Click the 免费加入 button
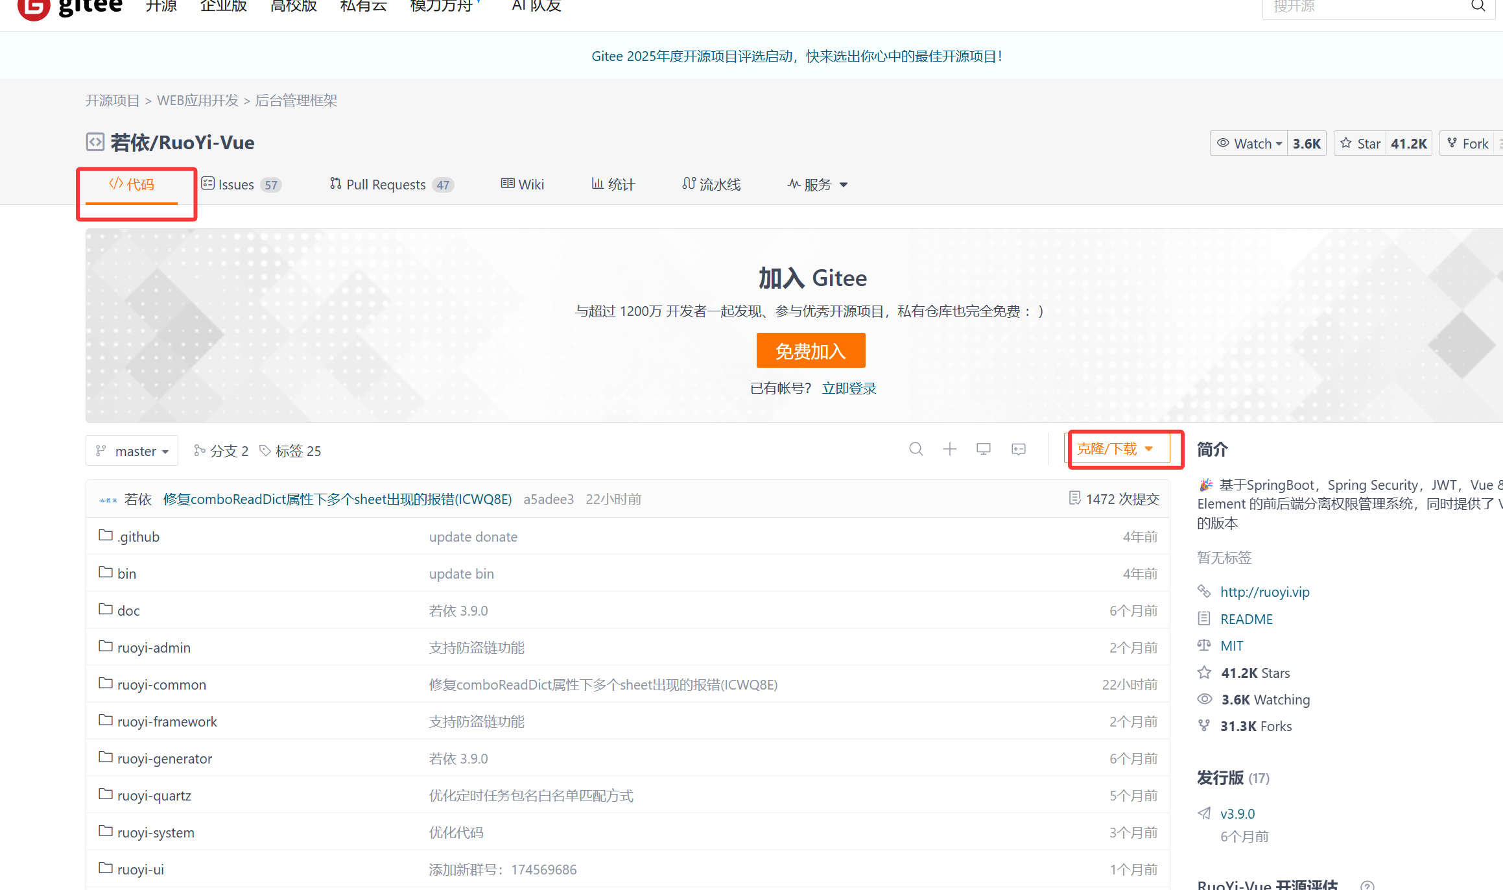This screenshot has width=1503, height=890. (x=811, y=351)
